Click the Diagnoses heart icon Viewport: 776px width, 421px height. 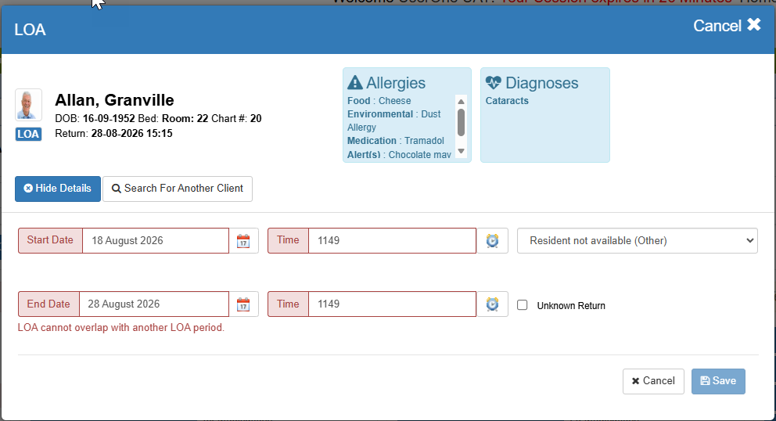[494, 82]
